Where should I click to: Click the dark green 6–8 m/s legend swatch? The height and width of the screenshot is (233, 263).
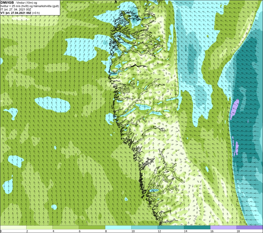[92, 227]
